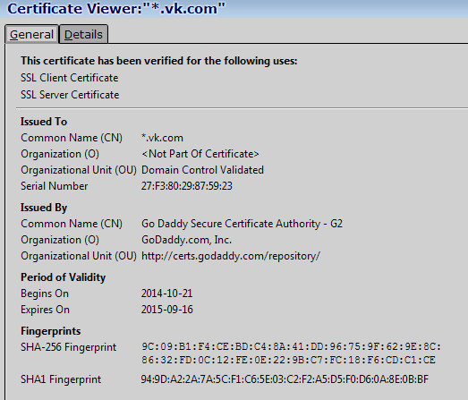Switch to the General tab

pyautogui.click(x=31, y=34)
